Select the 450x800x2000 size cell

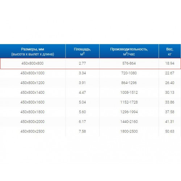tap(33, 122)
